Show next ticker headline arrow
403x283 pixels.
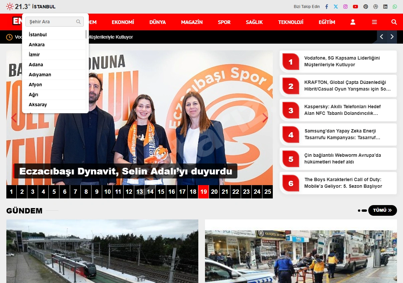392,37
